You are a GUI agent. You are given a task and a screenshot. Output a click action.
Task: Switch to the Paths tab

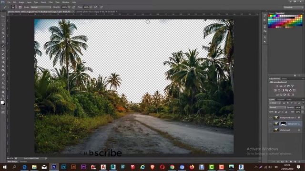click(x=289, y=100)
